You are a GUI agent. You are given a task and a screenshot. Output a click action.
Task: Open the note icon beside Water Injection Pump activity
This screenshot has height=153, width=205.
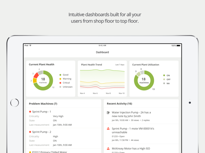[108, 113]
